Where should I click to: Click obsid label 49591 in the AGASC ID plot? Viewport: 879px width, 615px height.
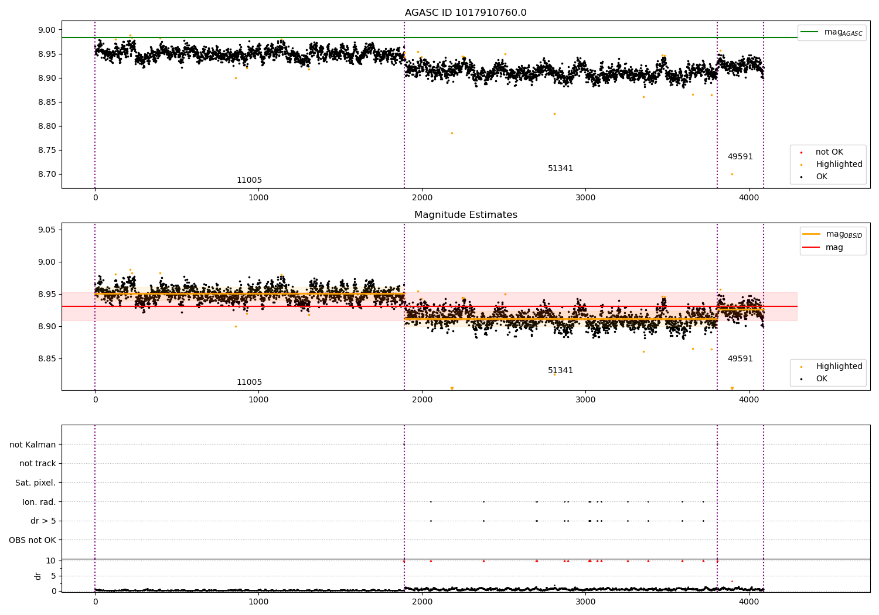740,157
